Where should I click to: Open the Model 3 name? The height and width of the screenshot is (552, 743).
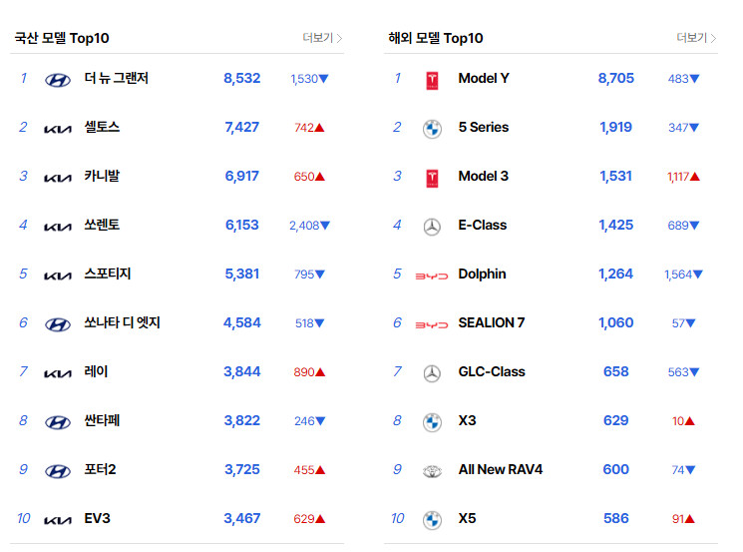(x=484, y=176)
